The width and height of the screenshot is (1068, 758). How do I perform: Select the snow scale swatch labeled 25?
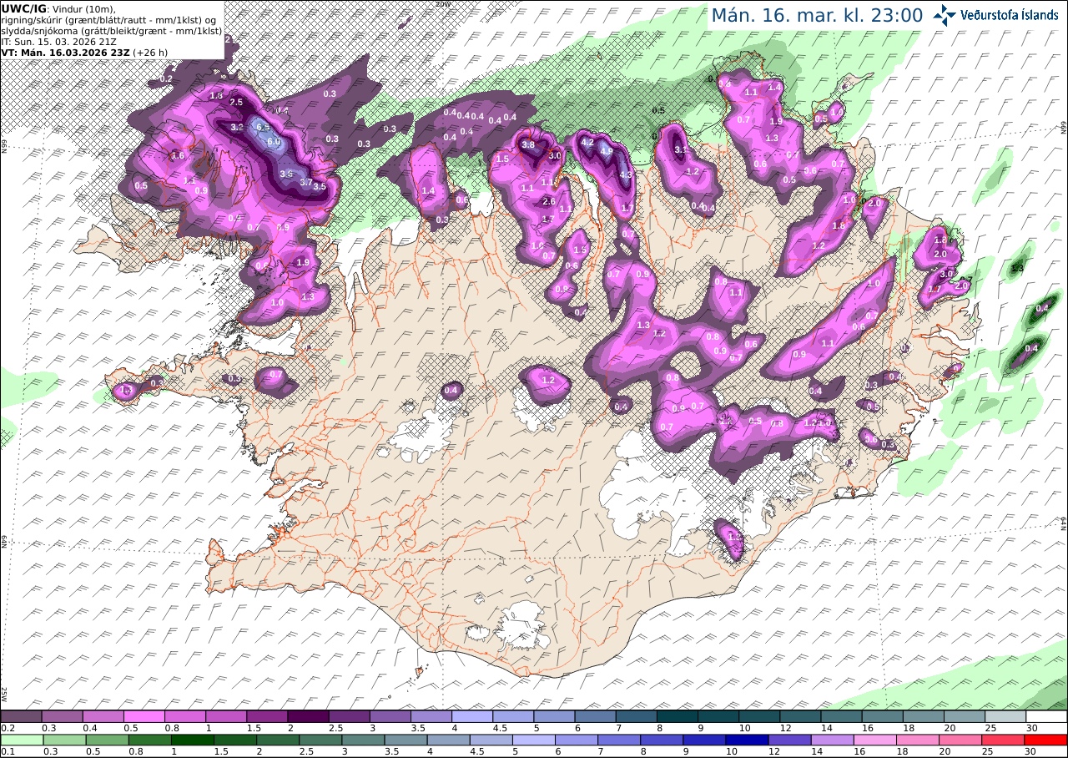[1006, 716]
